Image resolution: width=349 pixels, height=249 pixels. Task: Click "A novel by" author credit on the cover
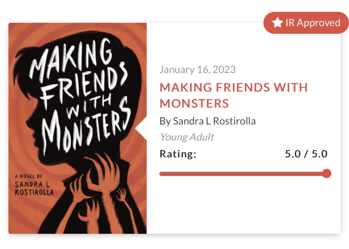[28, 176]
